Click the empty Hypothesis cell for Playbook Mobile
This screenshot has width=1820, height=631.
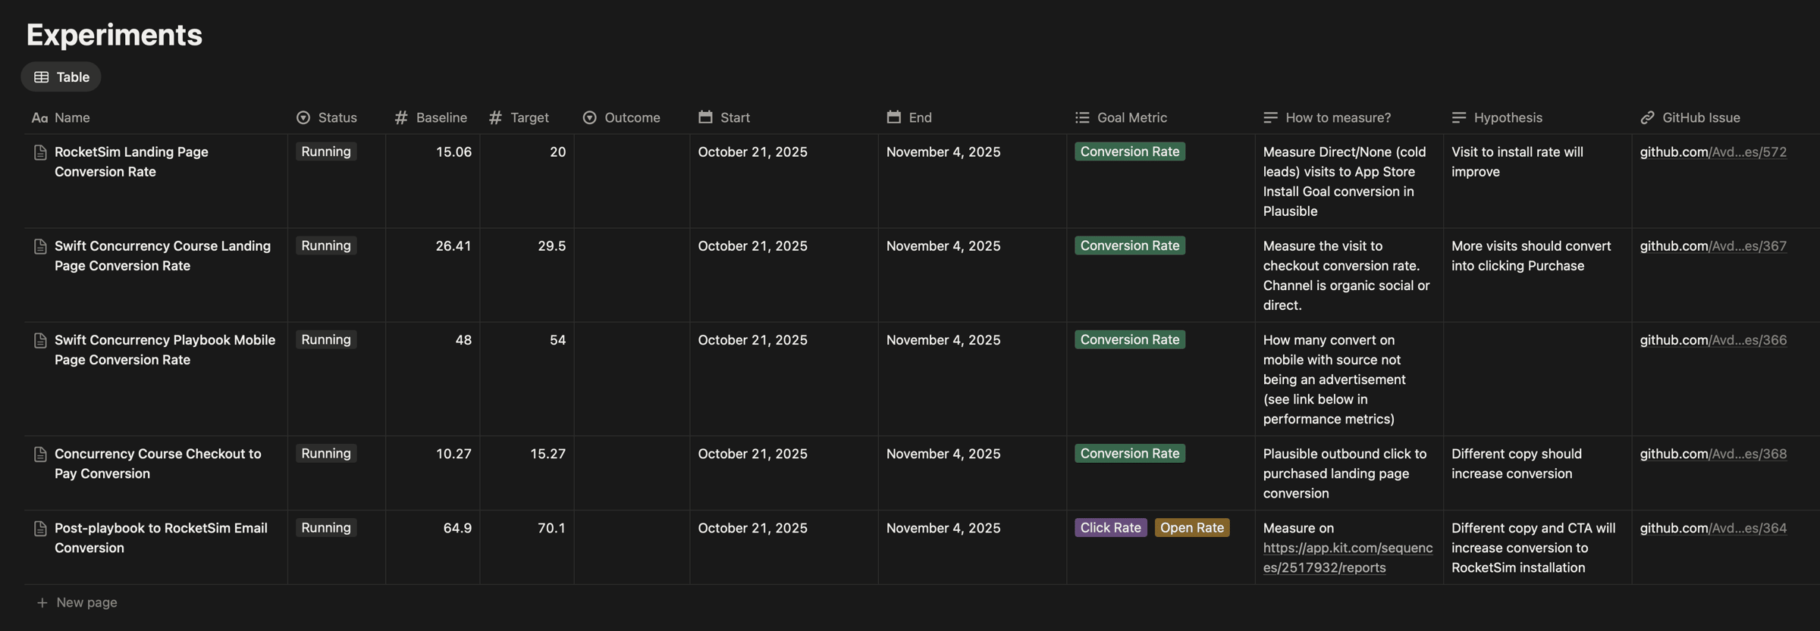tap(1536, 379)
